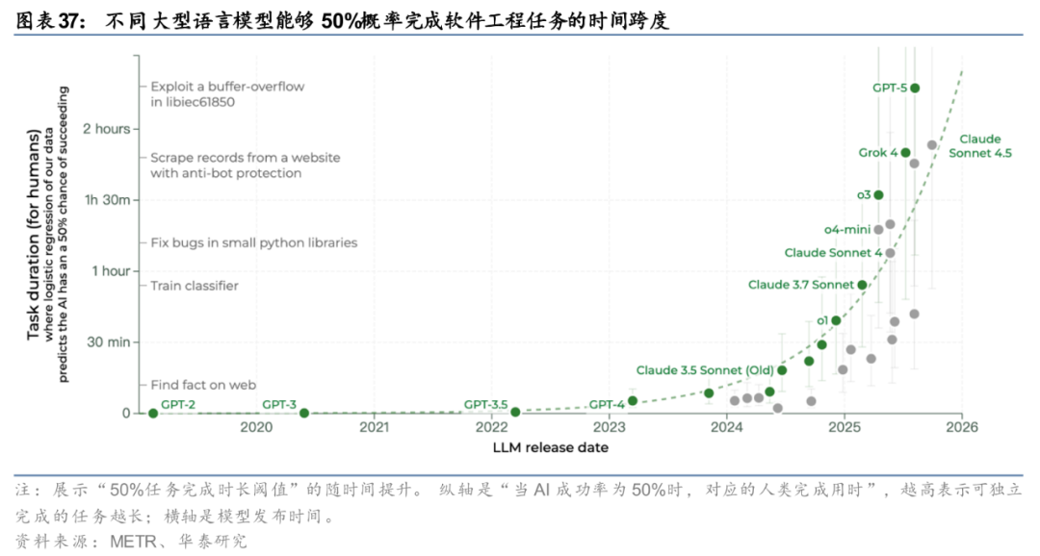Click the "1 hour" y-axis label

coord(111,271)
